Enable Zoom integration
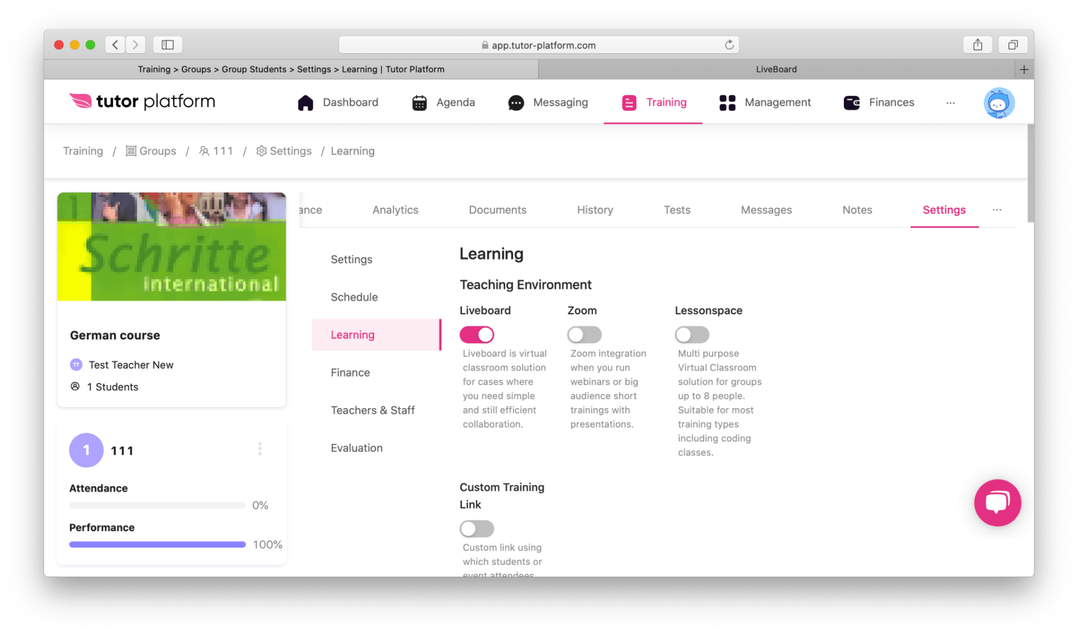The width and height of the screenshot is (1078, 635). point(584,334)
